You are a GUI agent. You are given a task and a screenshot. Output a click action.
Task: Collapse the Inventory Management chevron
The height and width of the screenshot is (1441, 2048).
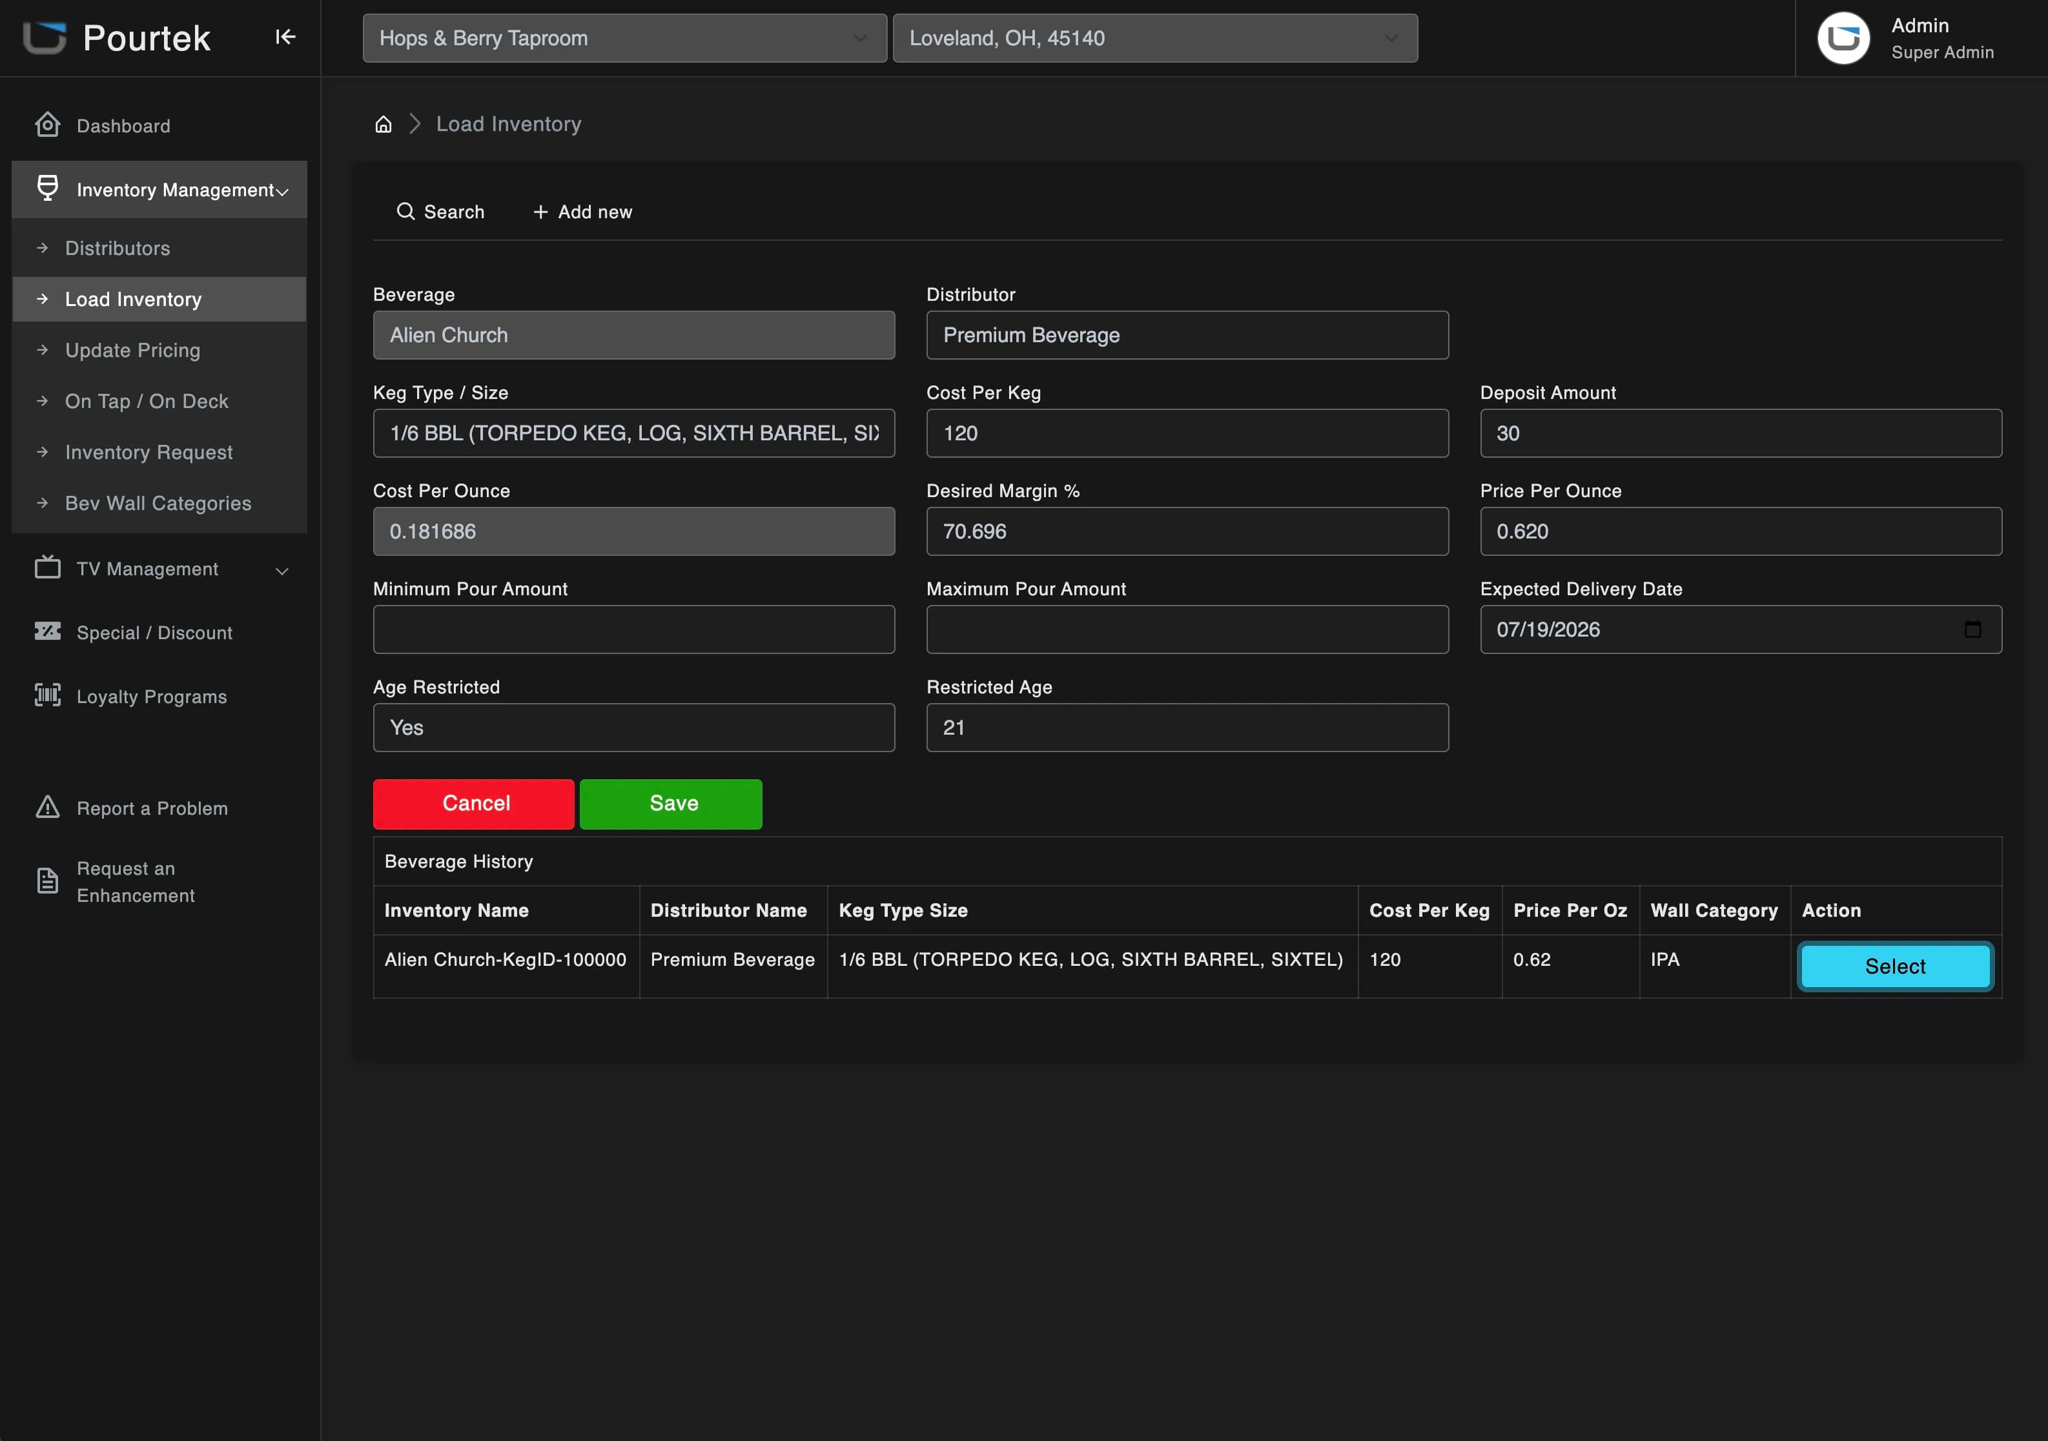[283, 191]
